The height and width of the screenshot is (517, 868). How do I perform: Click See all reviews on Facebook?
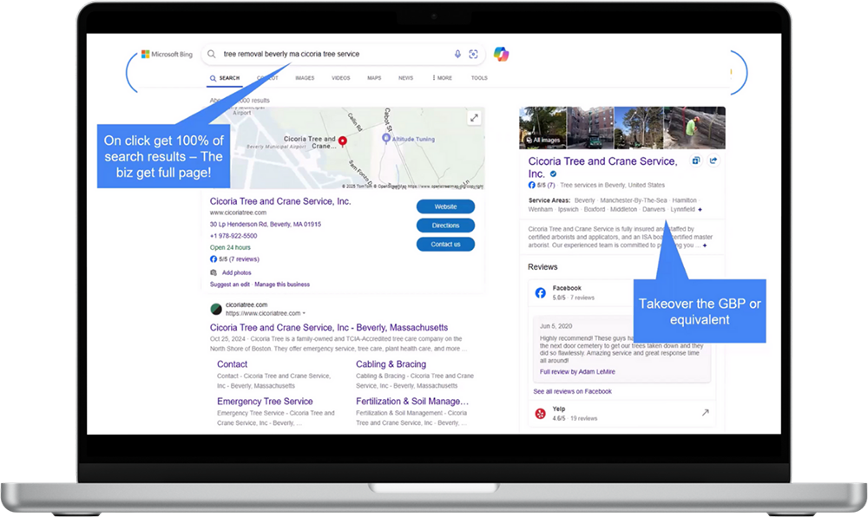pyautogui.click(x=572, y=391)
